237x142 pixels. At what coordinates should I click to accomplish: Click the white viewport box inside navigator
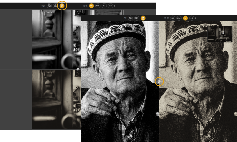click(223, 32)
